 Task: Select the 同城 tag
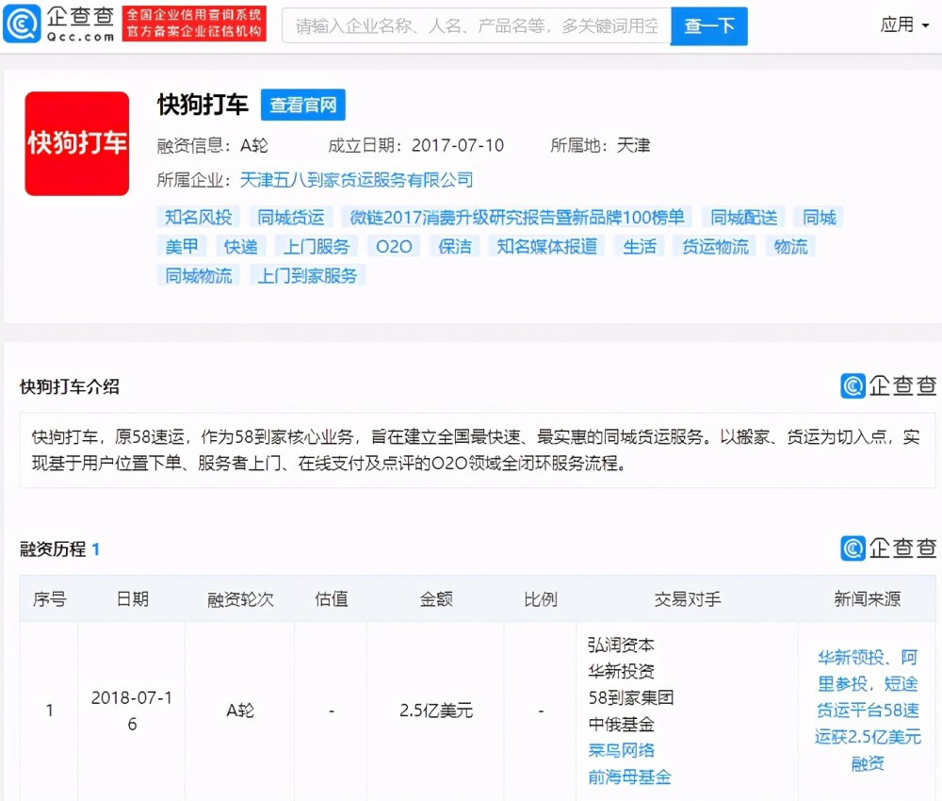[820, 217]
